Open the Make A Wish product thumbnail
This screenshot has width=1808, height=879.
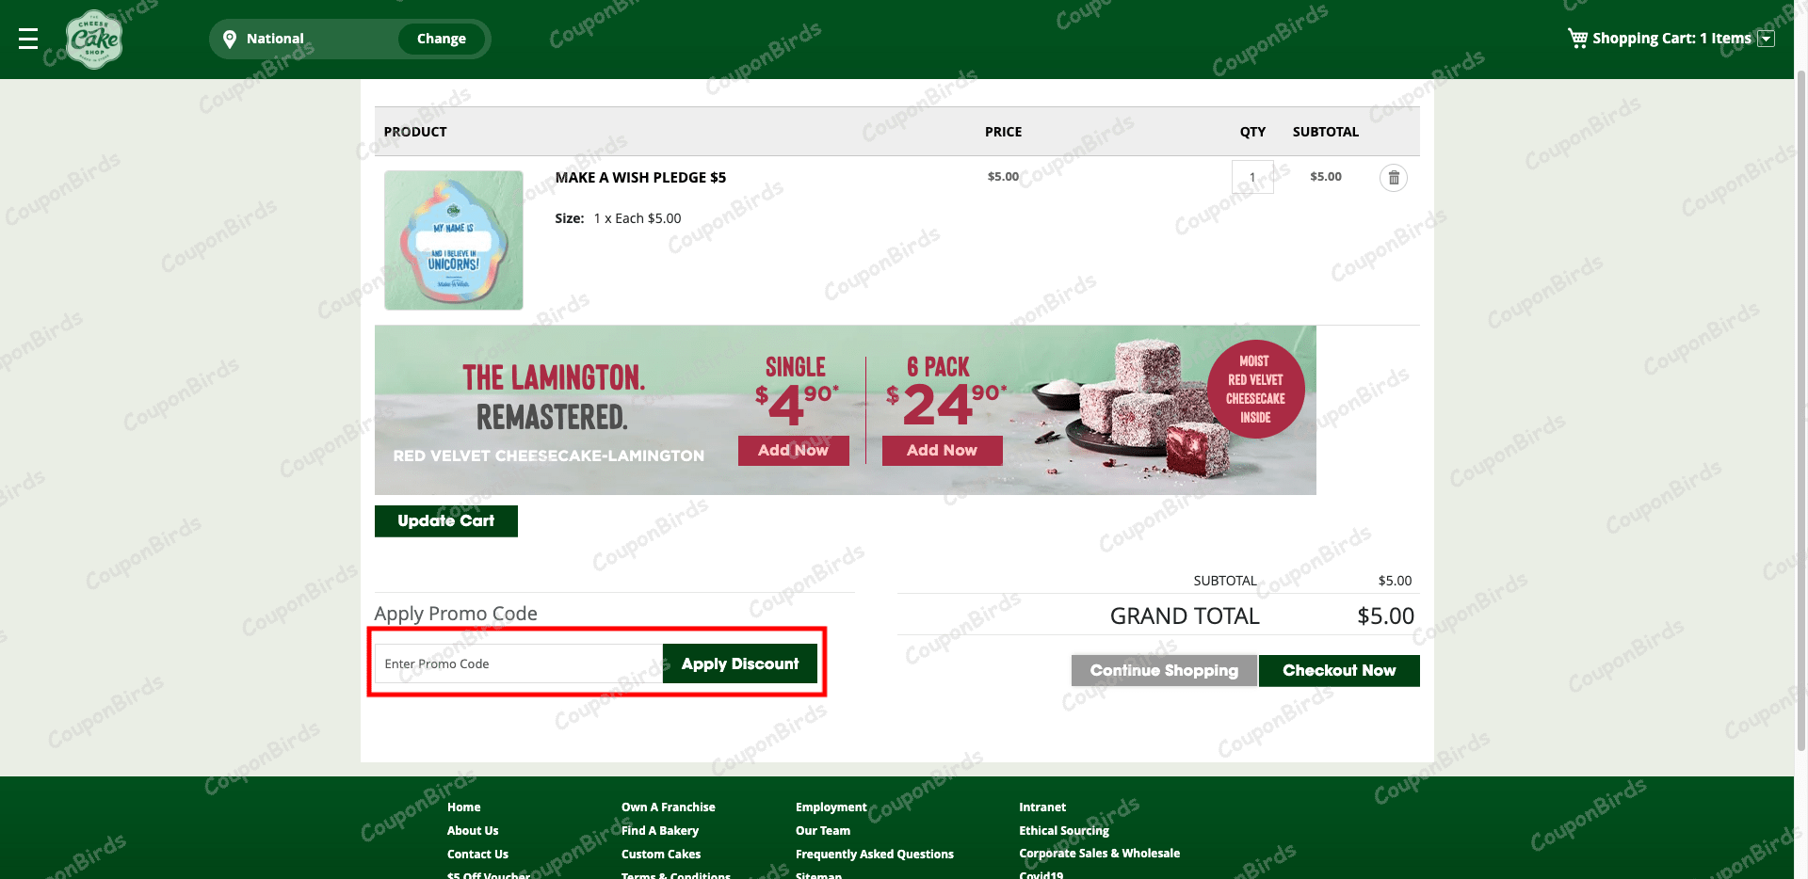coord(453,240)
